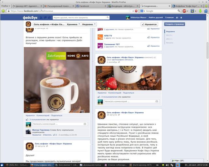209x167 pixels.
Task: Go to the browser home page
Action: coord(206,11)
